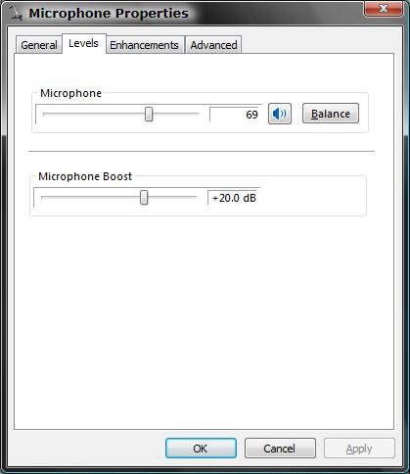The width and height of the screenshot is (410, 474).
Task: Click the boost value field showing +20.0 dB
Action: [234, 198]
